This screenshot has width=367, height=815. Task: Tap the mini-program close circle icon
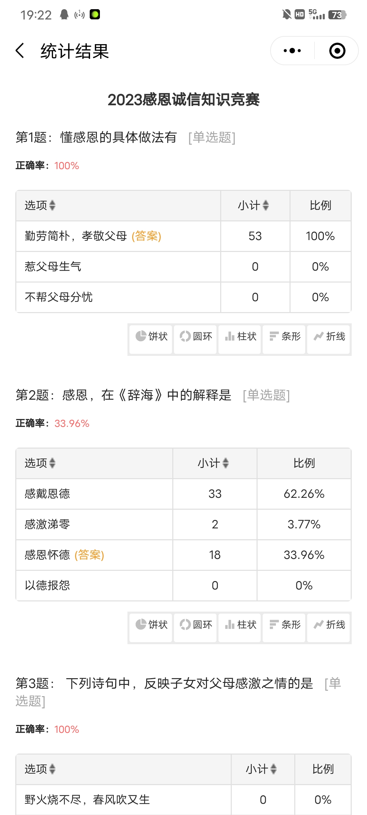pyautogui.click(x=337, y=51)
